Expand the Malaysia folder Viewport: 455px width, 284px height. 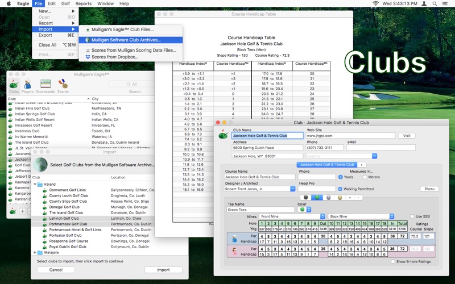point(35,252)
